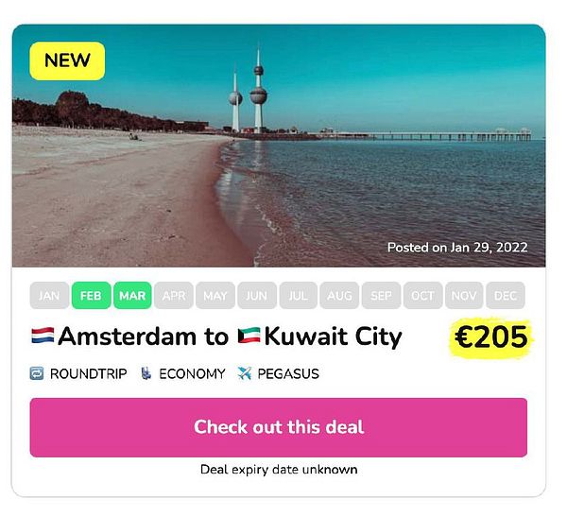This screenshot has height=517, width=567.
Task: Select the DEC month tab
Action: [x=506, y=296]
